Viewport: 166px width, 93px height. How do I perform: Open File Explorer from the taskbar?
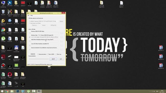tap(12, 91)
